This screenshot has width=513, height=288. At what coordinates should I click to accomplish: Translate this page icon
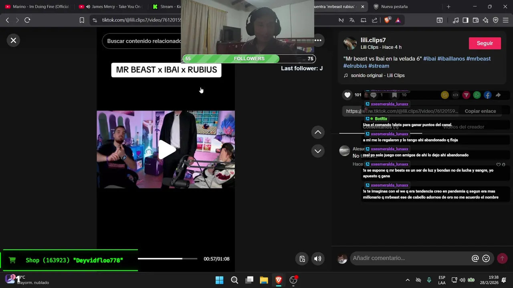(x=352, y=20)
